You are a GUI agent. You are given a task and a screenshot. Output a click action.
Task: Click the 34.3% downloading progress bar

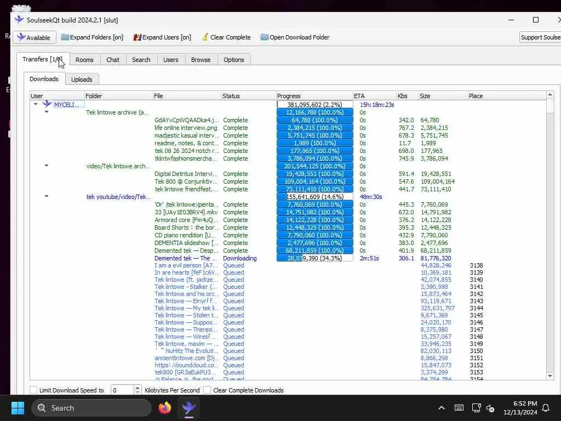[315, 258]
